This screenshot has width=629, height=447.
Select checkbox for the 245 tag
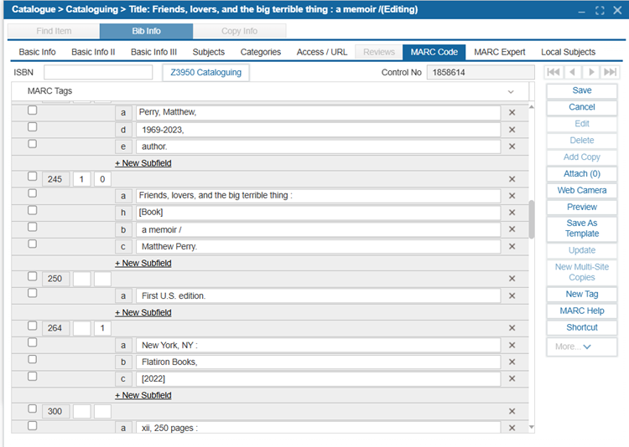pos(33,177)
